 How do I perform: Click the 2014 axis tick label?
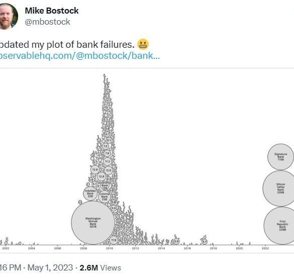(x=161, y=248)
